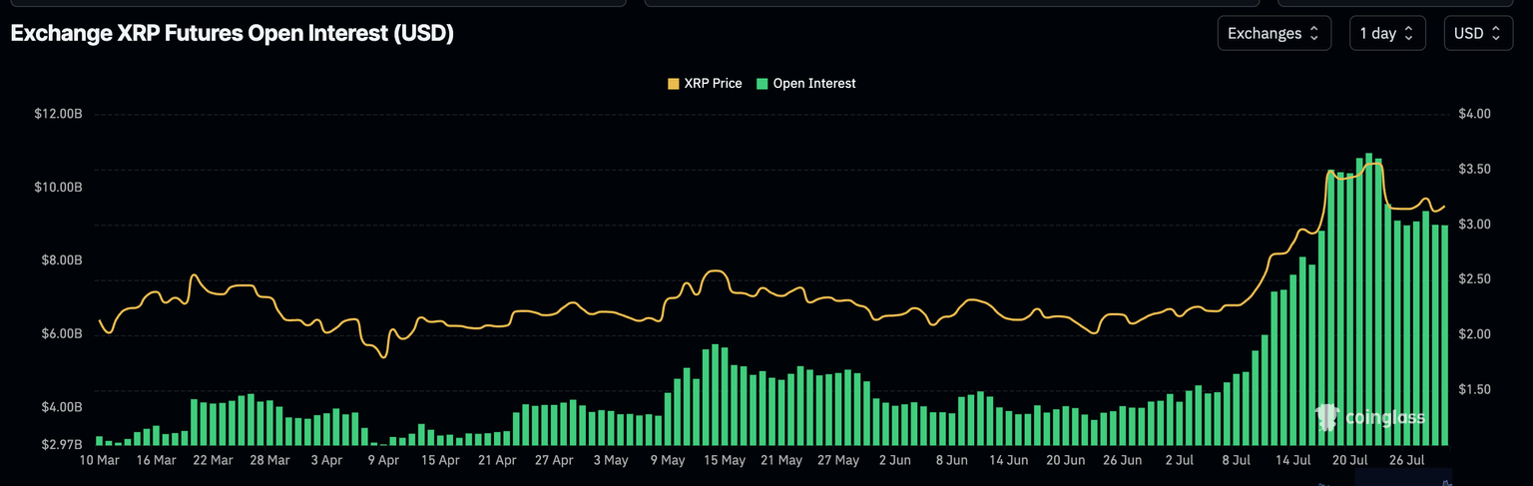Click the first green bar above 10 Mar
This screenshot has width=1533, height=486.
pyautogui.click(x=100, y=440)
